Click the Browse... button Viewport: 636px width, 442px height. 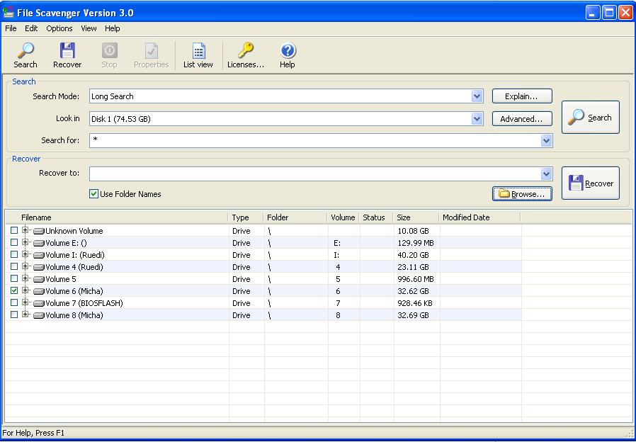click(x=522, y=194)
